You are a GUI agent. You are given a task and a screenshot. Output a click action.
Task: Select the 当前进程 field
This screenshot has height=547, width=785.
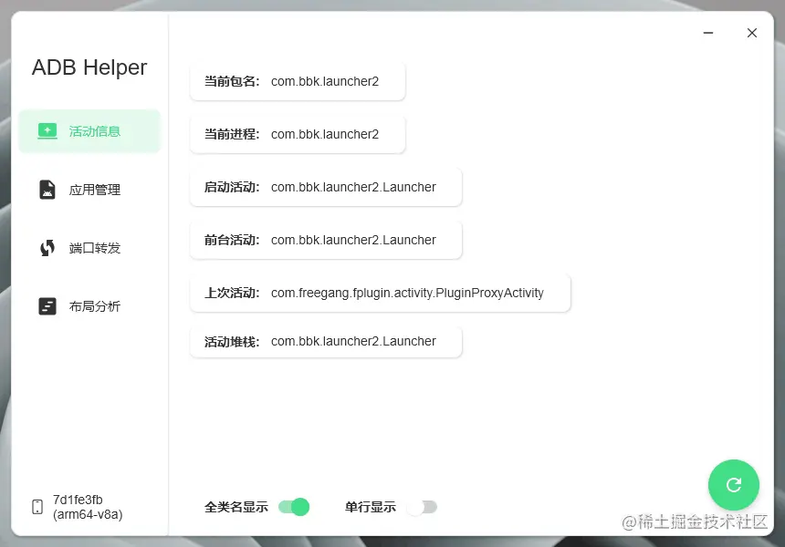click(297, 133)
